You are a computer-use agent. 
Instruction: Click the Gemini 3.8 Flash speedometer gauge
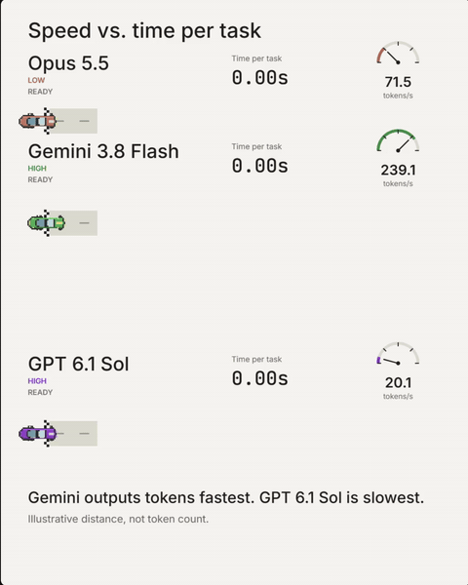398,141
